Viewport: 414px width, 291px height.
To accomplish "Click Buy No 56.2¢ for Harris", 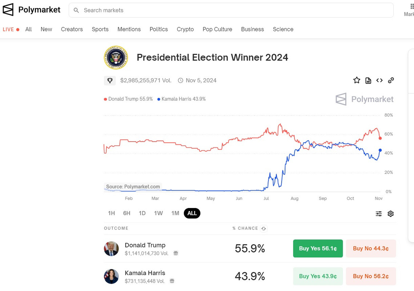I will click(371, 276).
